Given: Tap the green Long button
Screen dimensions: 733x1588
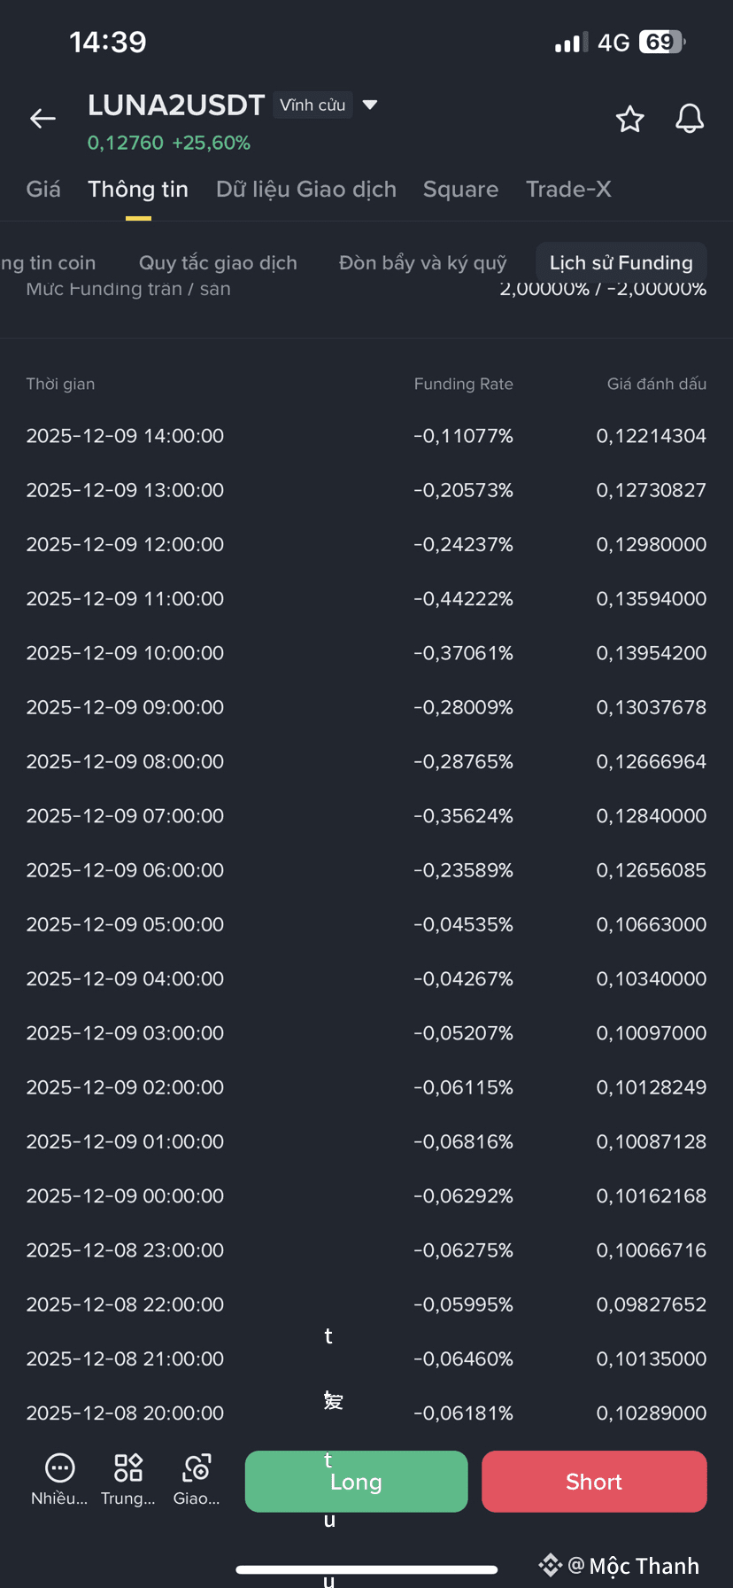Looking at the screenshot, I should coord(356,1481).
